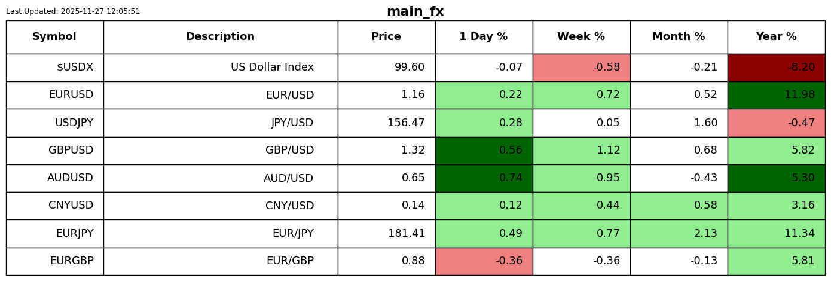
Task: Click the Last Updated timestamp text
Action: [73, 11]
